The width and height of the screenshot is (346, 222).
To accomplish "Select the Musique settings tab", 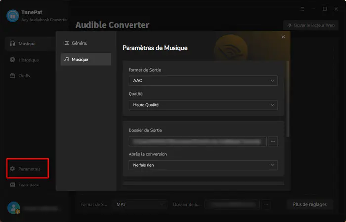I will pos(86,59).
